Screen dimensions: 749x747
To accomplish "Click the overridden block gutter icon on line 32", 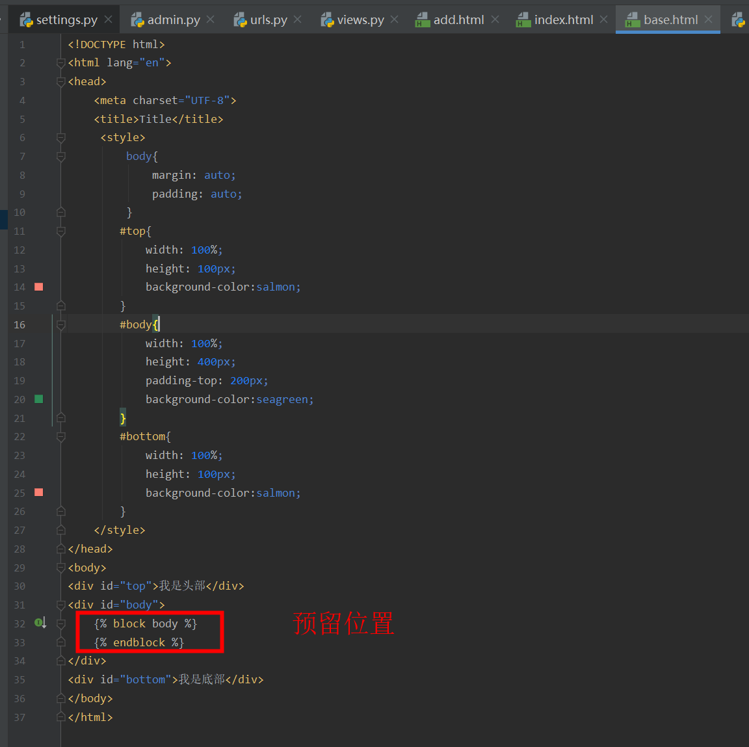I will (40, 623).
